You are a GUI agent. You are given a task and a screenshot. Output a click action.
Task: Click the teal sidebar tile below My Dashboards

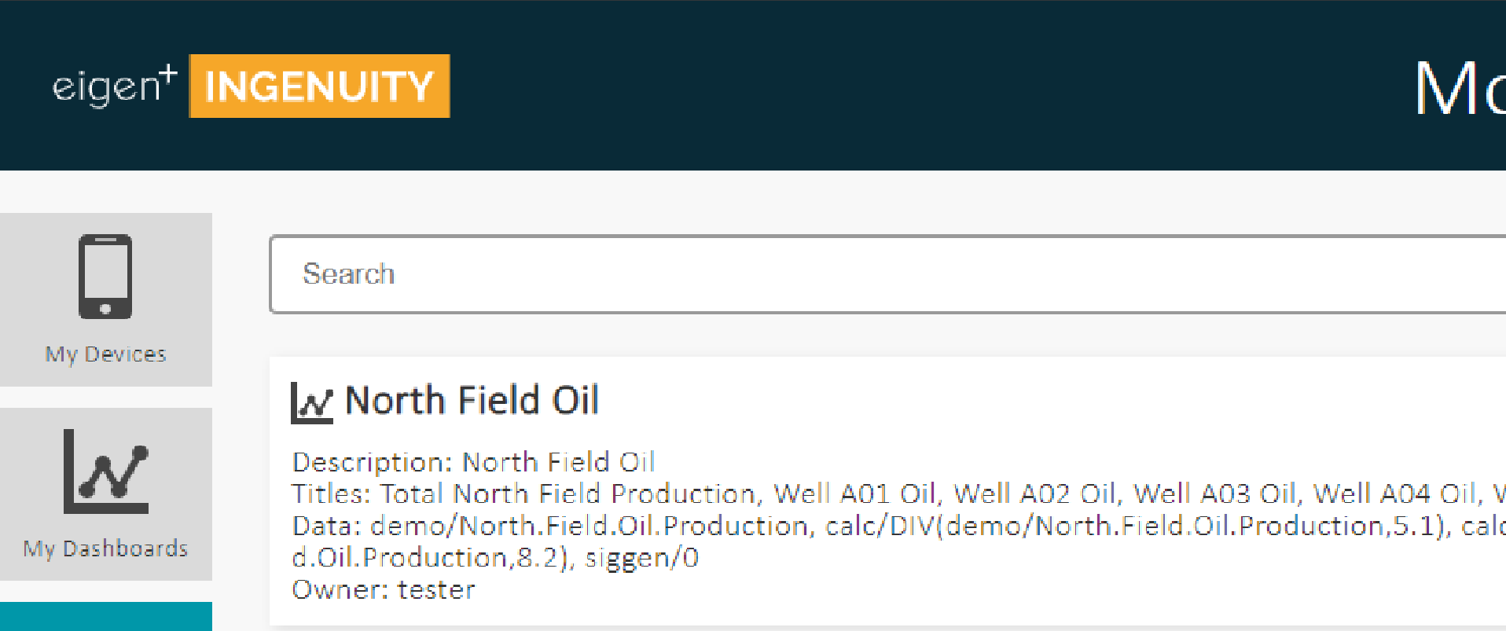[x=106, y=616]
